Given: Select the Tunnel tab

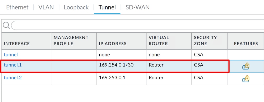Looking at the screenshot, I should (x=107, y=7).
